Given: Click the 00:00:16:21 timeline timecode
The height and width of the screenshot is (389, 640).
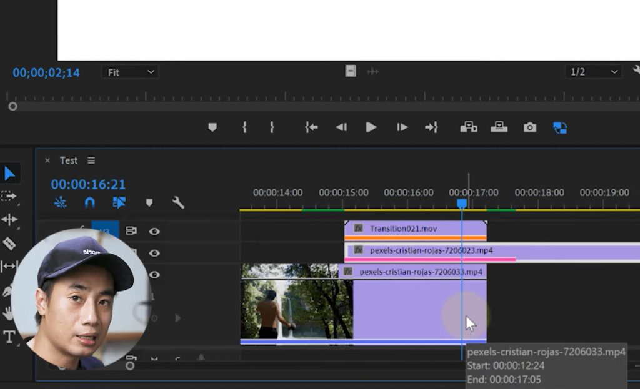Looking at the screenshot, I should [88, 184].
